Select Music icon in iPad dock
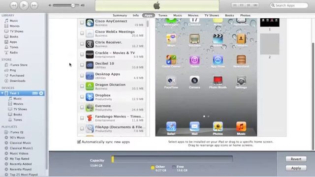The width and height of the screenshot is (315, 177). [x=241, y=127]
